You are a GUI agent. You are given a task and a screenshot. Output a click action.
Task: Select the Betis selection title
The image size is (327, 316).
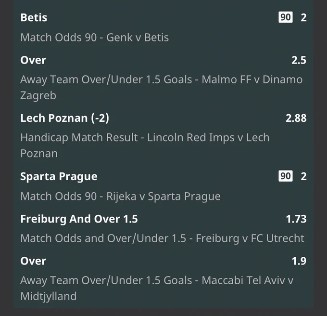34,17
